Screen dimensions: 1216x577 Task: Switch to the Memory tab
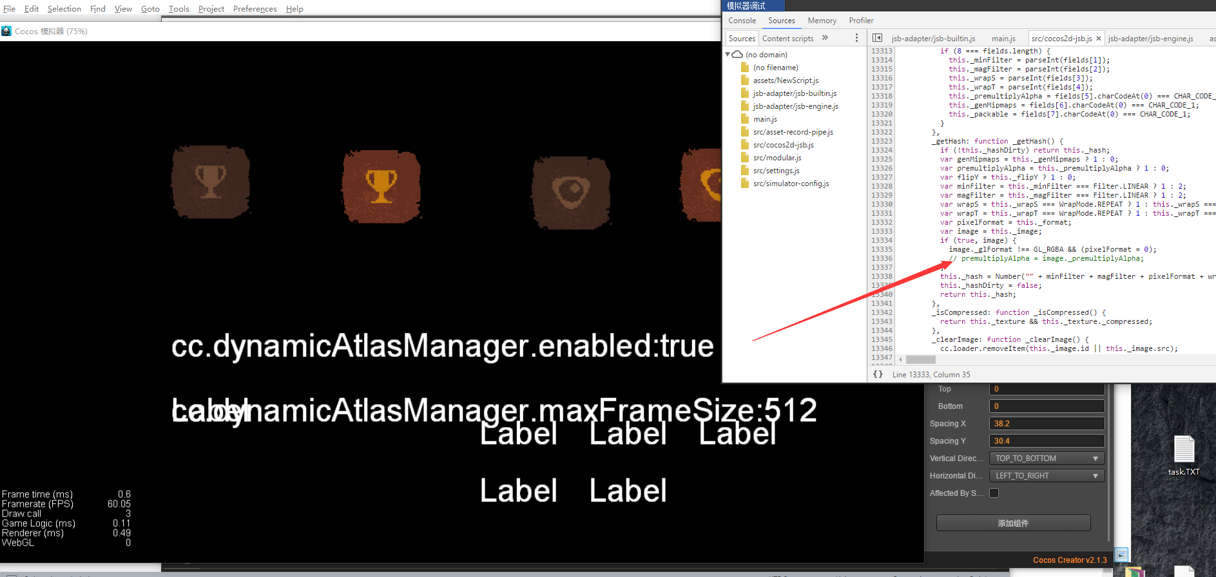(822, 21)
